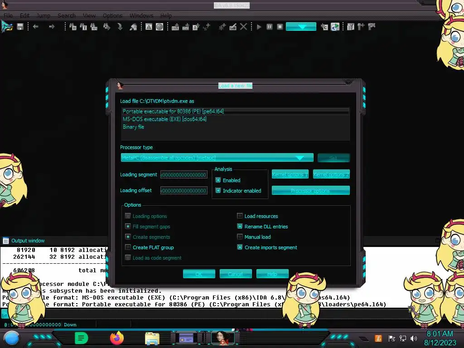Click the toolbar X delete icon
The image size is (464, 348).
click(x=243, y=27)
